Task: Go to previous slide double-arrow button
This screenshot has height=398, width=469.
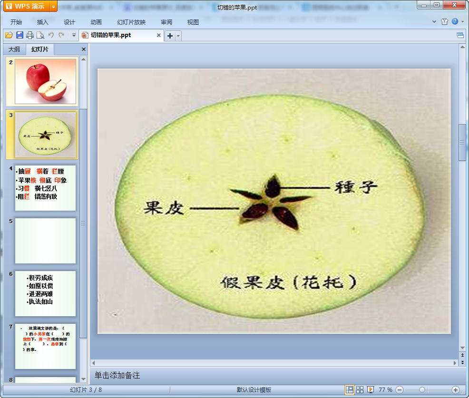Action: [462, 355]
